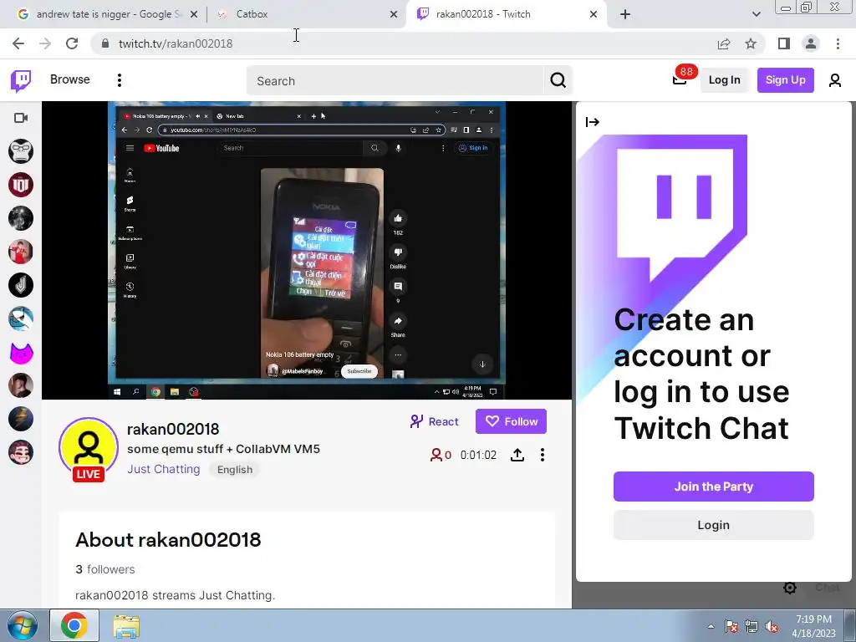The width and height of the screenshot is (856, 642).
Task: Collapse the chat panel using arrow icon
Action: click(593, 122)
